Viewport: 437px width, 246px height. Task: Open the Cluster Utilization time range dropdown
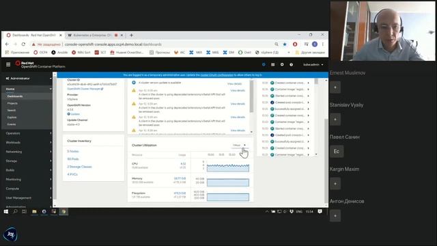tap(239, 146)
